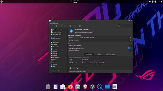Open the Trash icon in the dock

pos(48,87)
